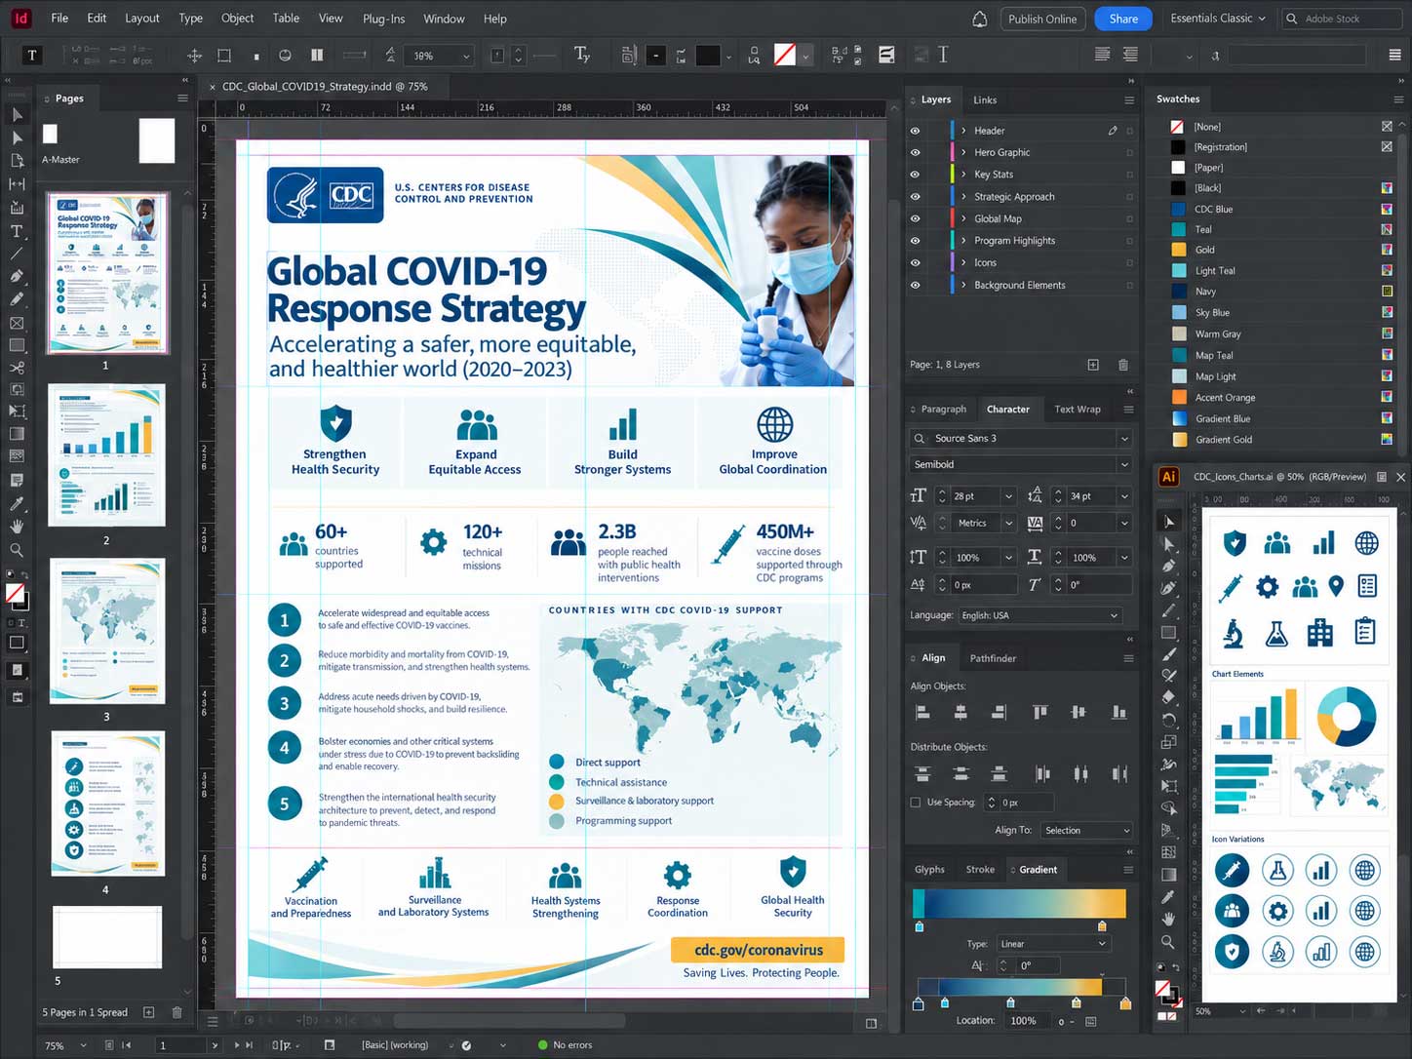The image size is (1412, 1059).
Task: Open the Swatches panel menu
Action: (1397, 99)
